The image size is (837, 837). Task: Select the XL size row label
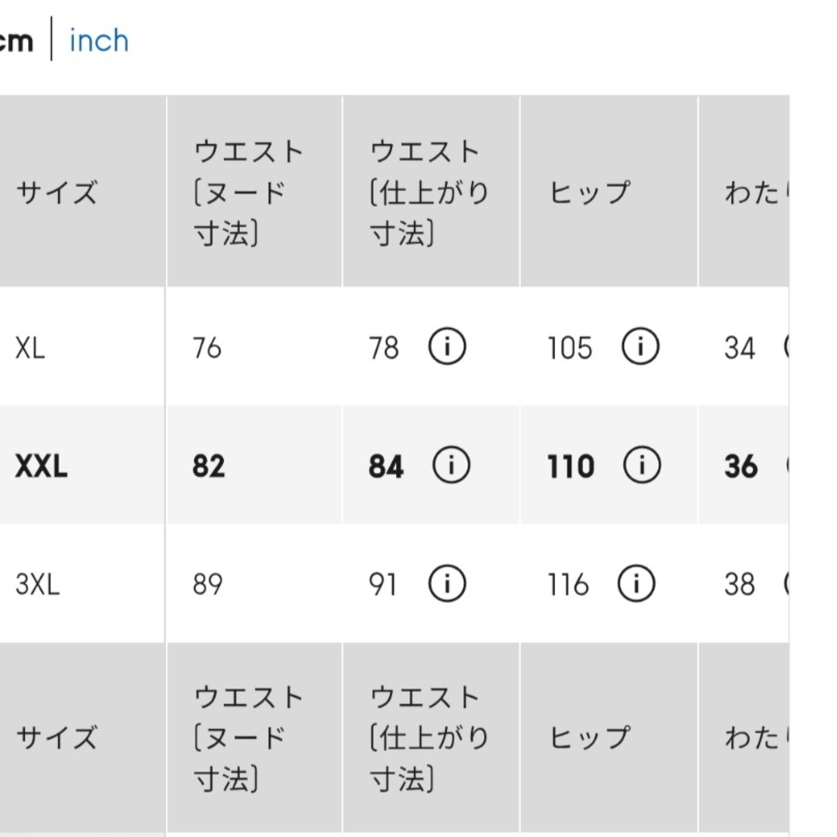coord(30,348)
